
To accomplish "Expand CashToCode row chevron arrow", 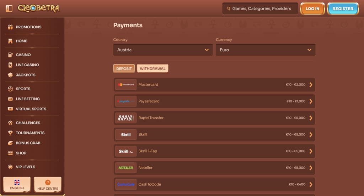I will (311, 185).
